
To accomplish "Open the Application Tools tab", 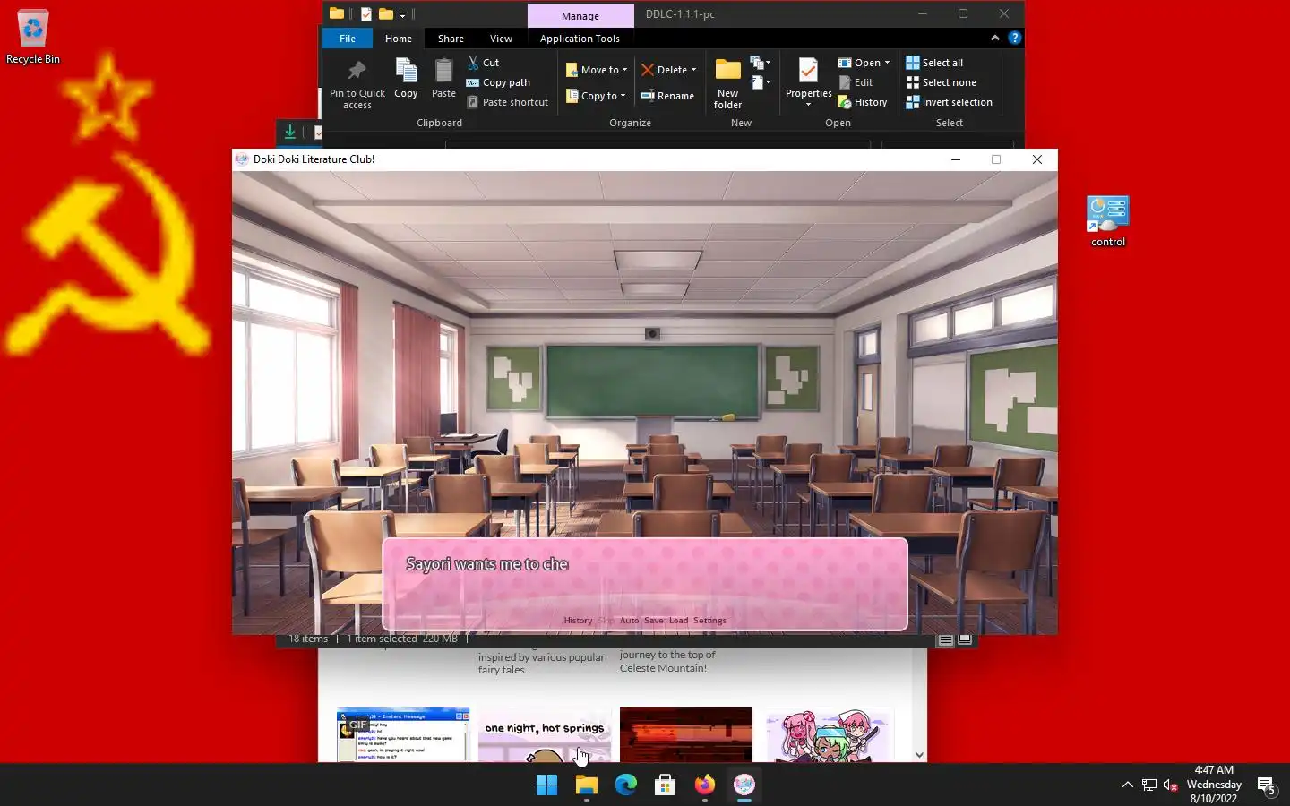I will 580,39.
